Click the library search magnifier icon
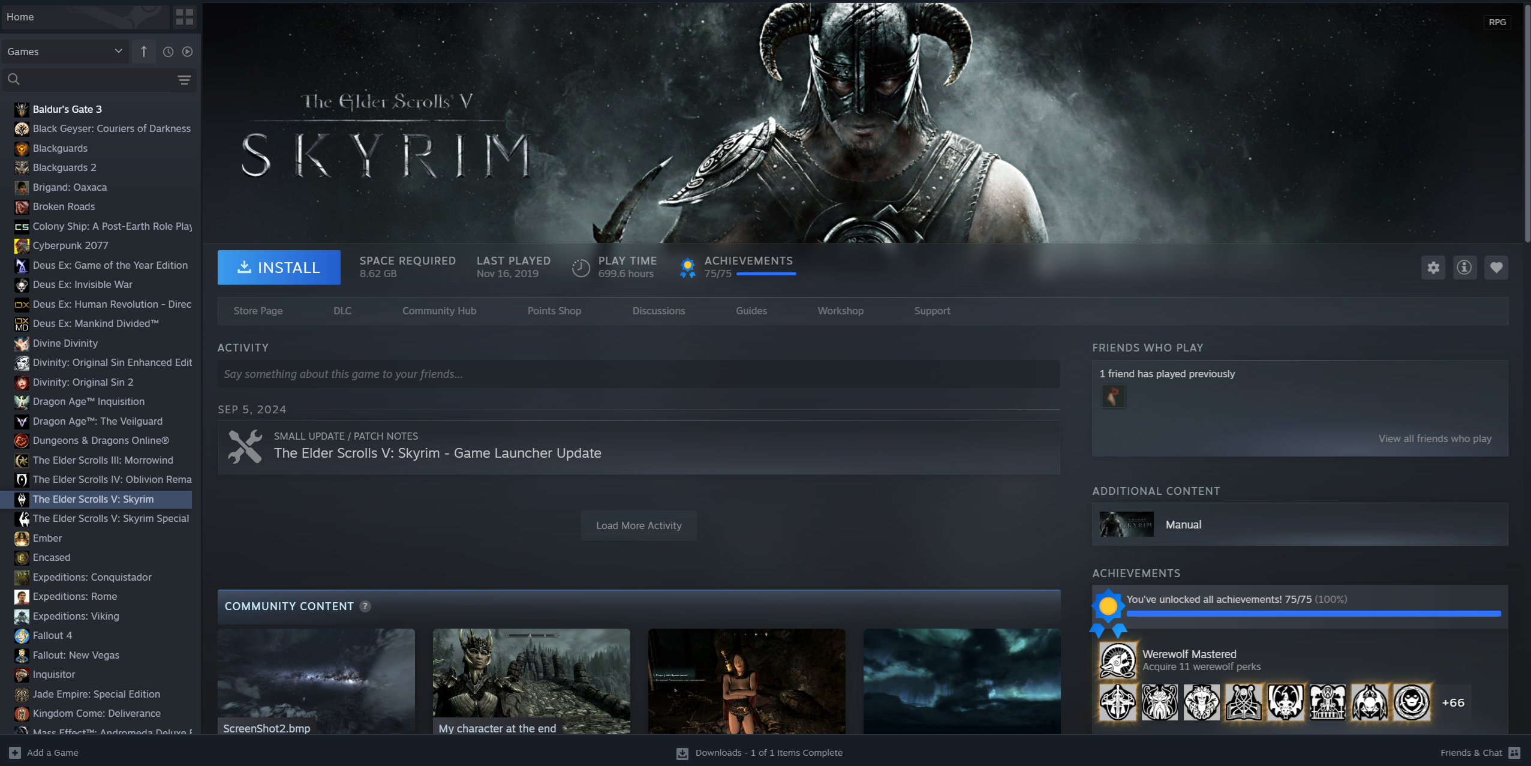 (14, 79)
